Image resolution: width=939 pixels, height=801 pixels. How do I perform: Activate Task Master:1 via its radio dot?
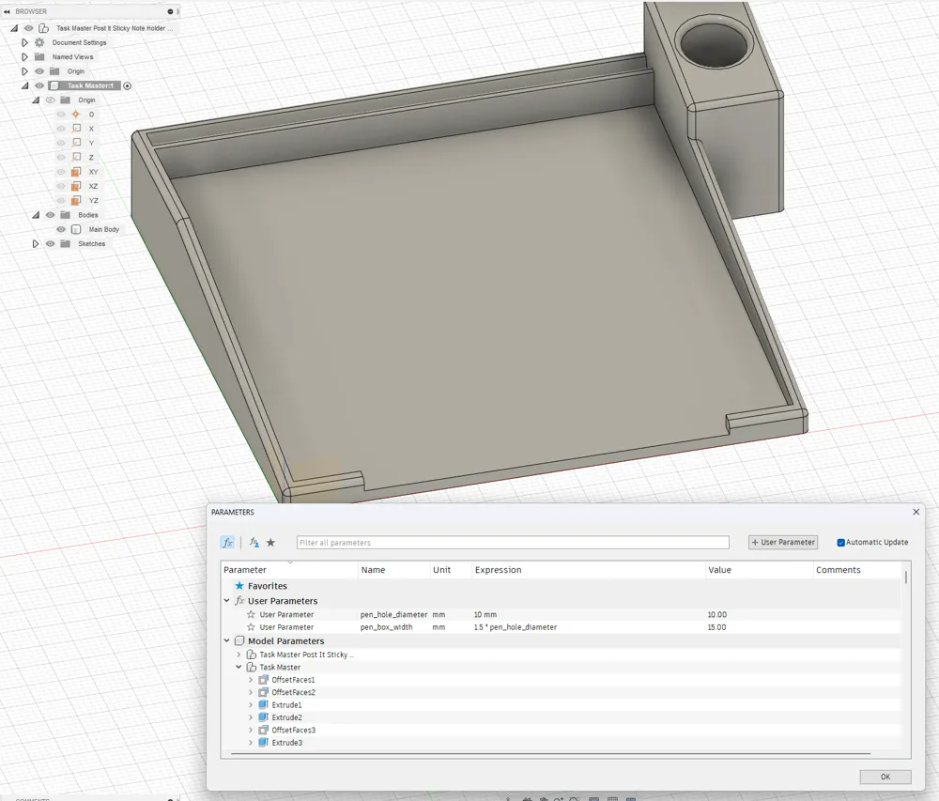click(x=128, y=85)
